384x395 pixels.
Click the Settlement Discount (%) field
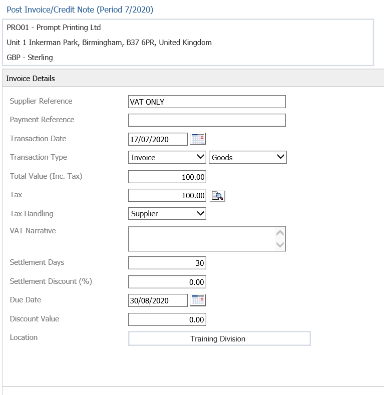coord(167,282)
